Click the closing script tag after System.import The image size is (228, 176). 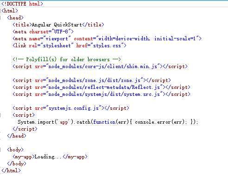click(25, 129)
